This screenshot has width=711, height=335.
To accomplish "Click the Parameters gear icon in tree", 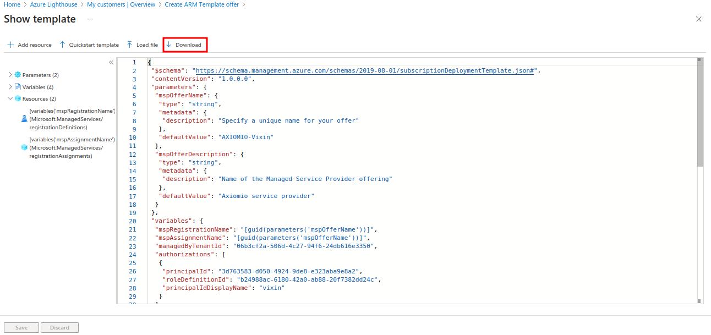I will [18, 75].
